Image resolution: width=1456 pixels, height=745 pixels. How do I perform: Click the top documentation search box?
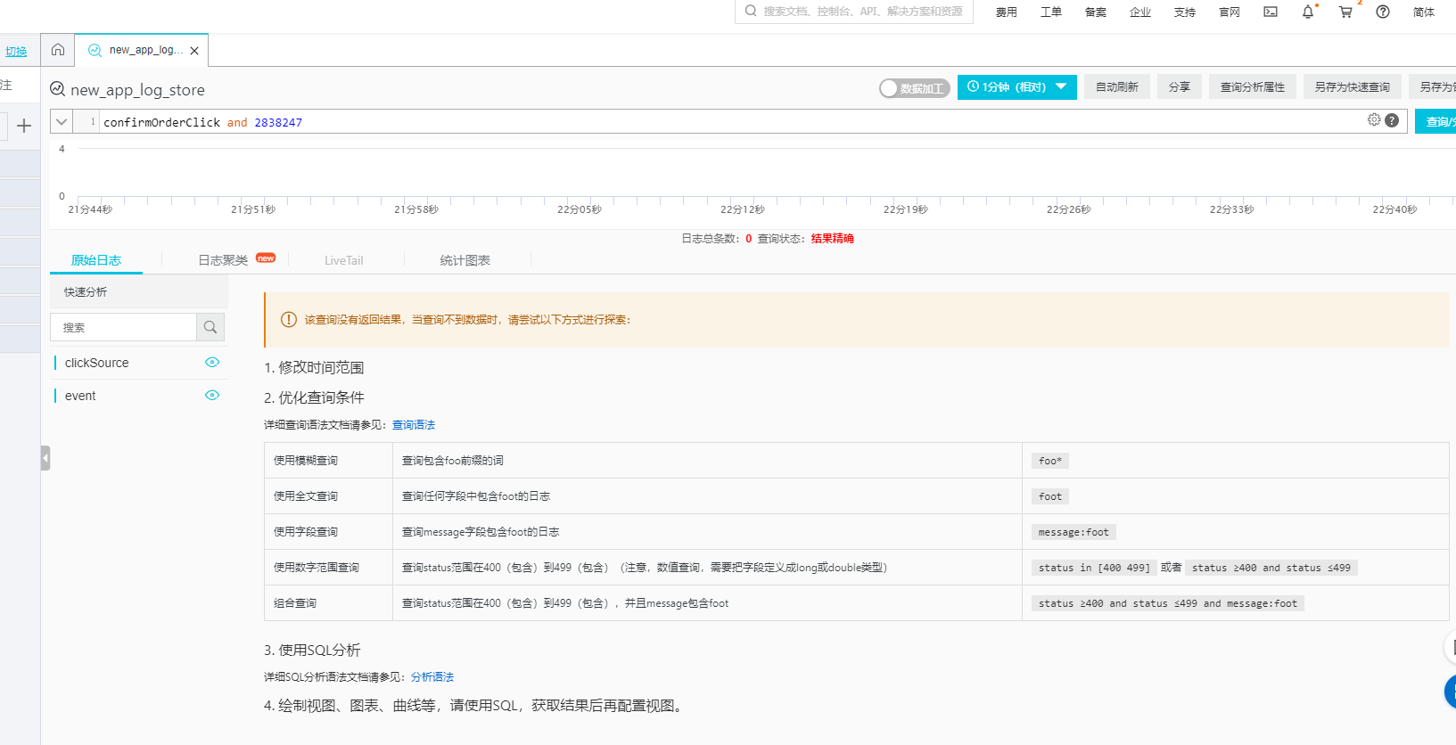pyautogui.click(x=854, y=12)
